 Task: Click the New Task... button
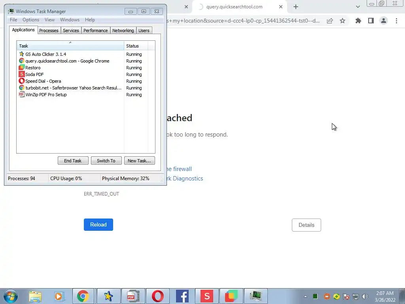click(140, 161)
